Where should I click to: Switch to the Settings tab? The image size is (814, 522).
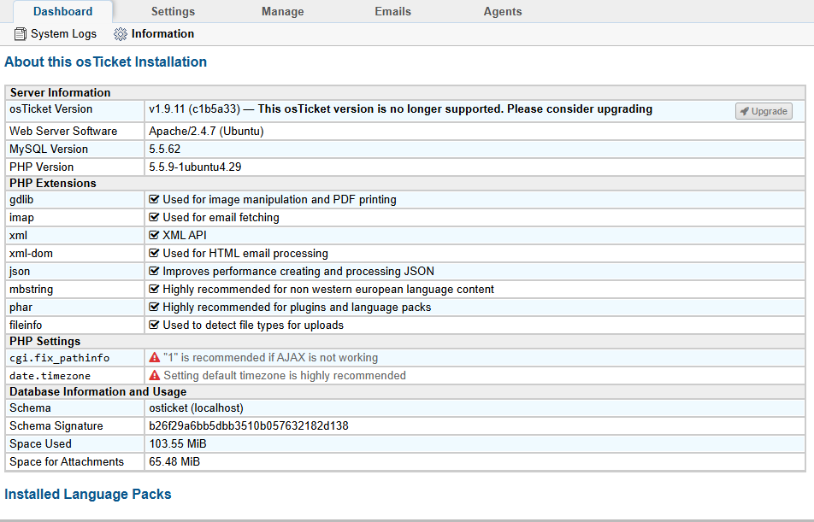pyautogui.click(x=173, y=11)
